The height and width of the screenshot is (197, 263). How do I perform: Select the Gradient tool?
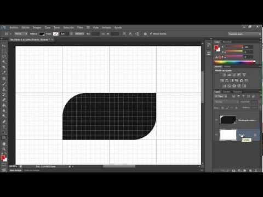tap(4, 105)
